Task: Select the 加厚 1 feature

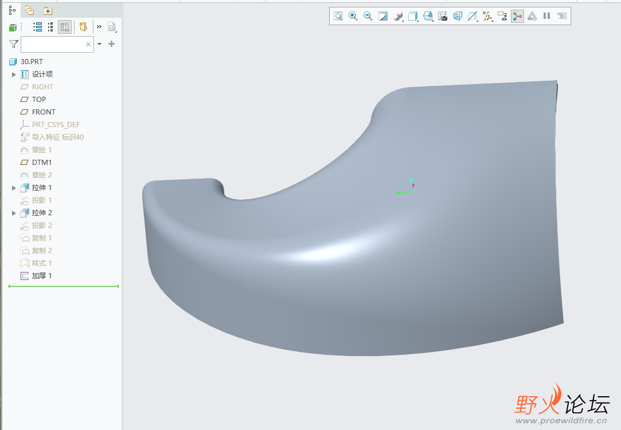Action: point(42,276)
